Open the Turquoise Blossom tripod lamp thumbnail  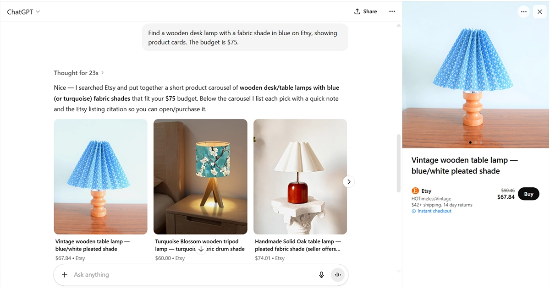tap(200, 177)
